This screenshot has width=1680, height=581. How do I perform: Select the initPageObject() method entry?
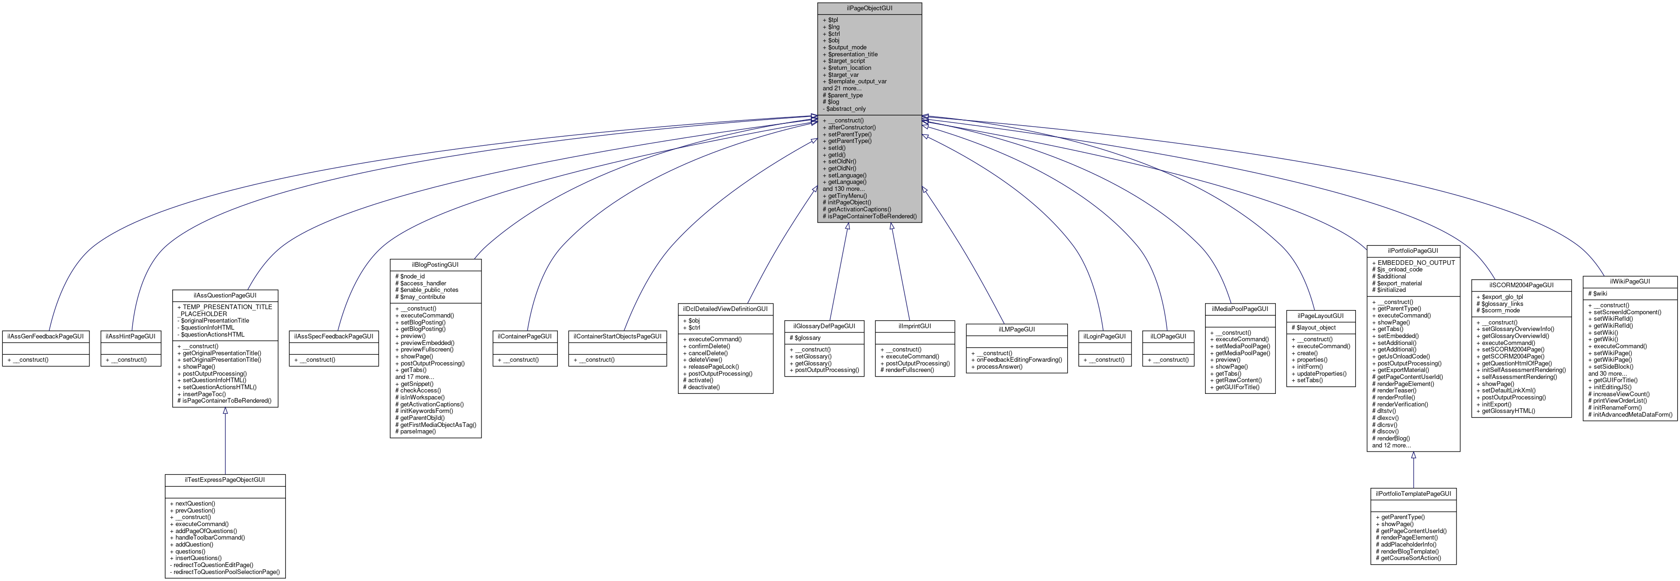point(847,202)
